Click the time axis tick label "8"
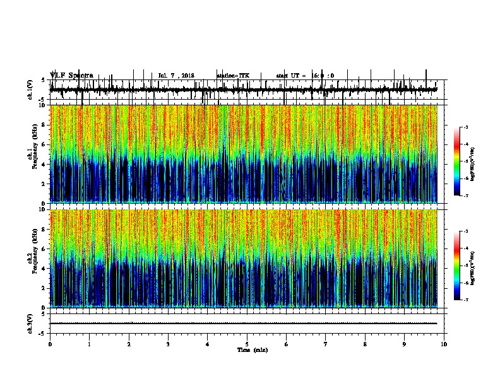500x386 pixels. [x=365, y=344]
